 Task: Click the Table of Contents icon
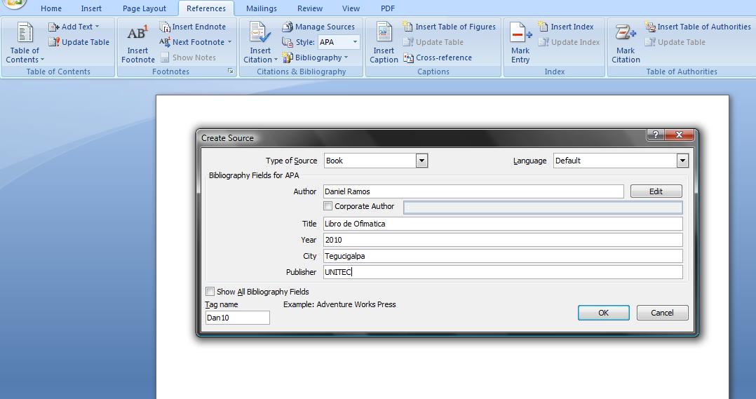click(x=25, y=33)
